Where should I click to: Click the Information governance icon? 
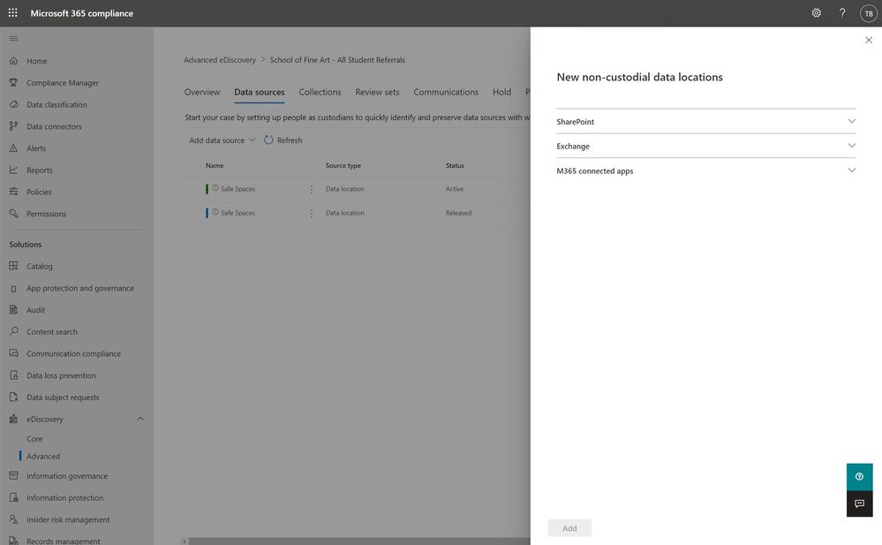pyautogui.click(x=14, y=476)
